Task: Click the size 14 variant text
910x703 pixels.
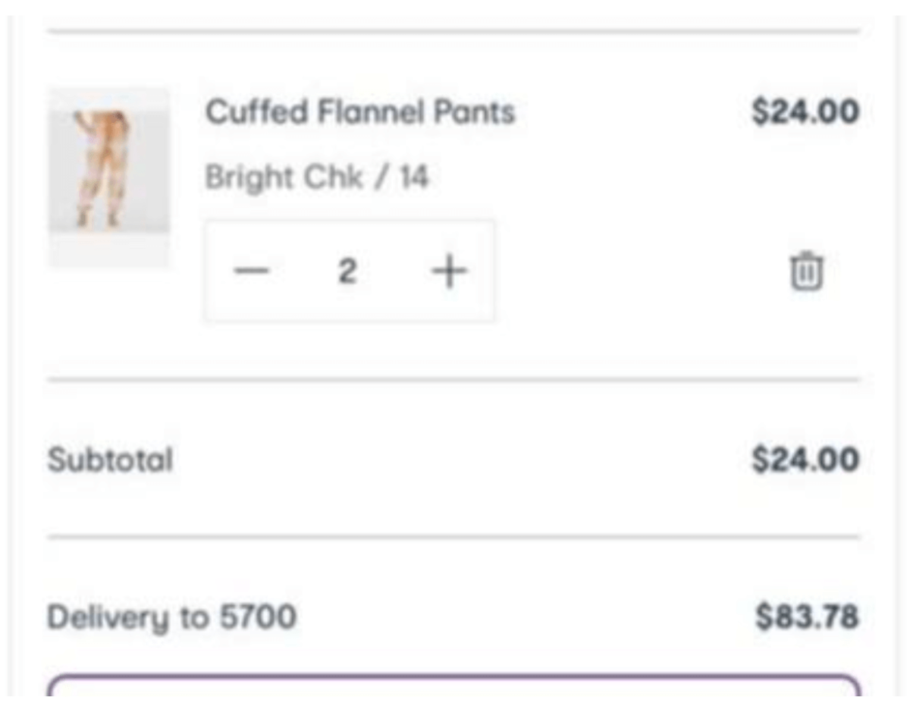Action: [415, 177]
